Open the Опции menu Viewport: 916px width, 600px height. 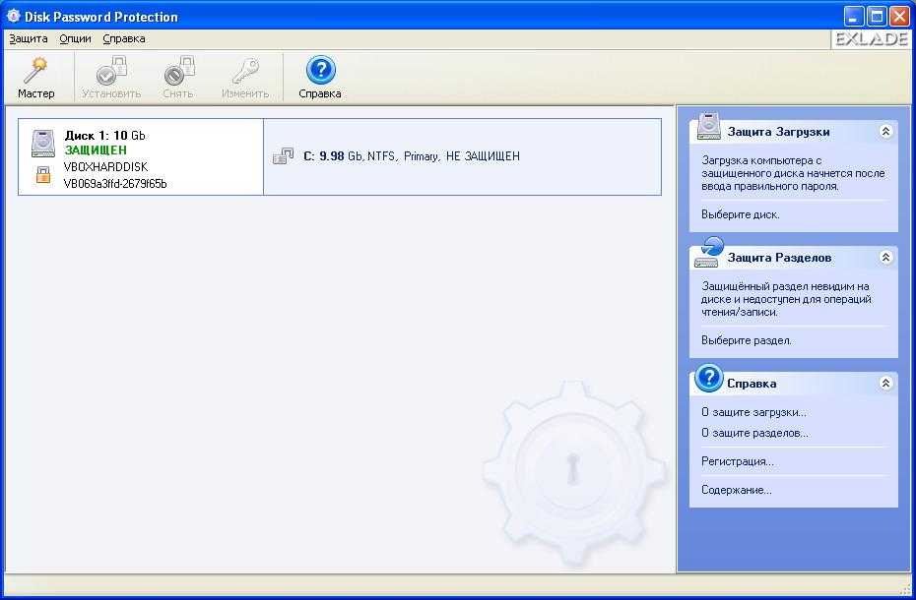click(76, 38)
